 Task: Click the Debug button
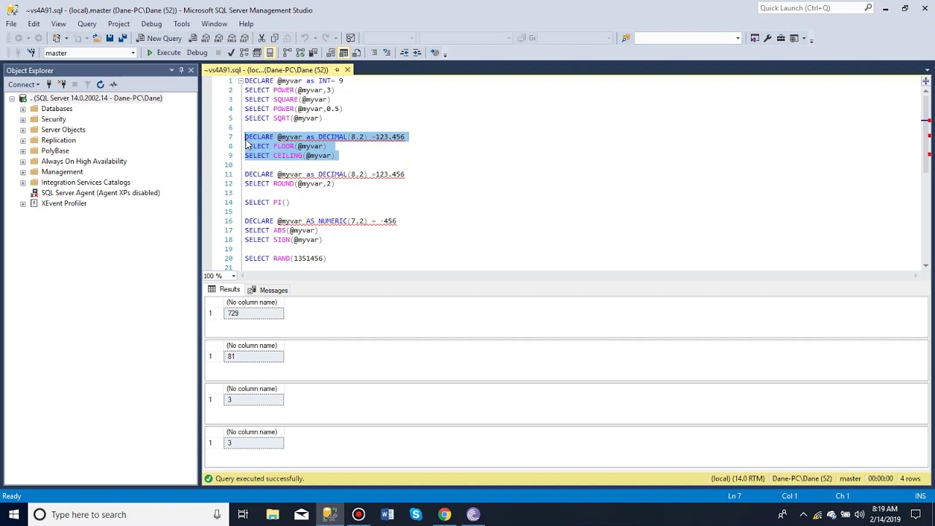pos(197,53)
